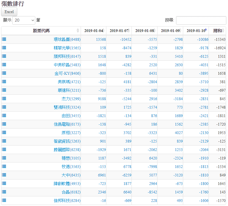Open the row icon next to 由田(3455)
The image size is (228, 206).
point(4,115)
